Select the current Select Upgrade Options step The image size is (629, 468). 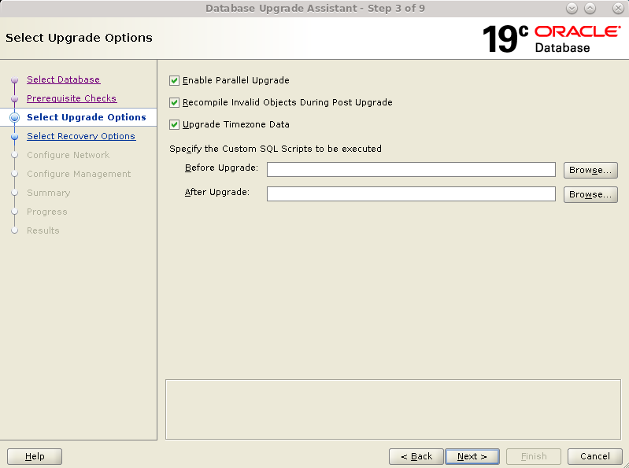click(x=87, y=117)
